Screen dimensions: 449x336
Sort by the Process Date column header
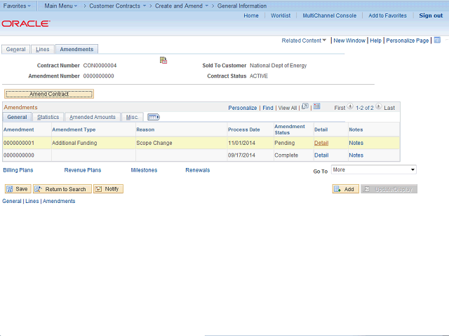[x=243, y=129]
